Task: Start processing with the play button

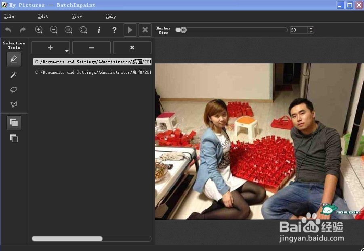Action: point(130,30)
